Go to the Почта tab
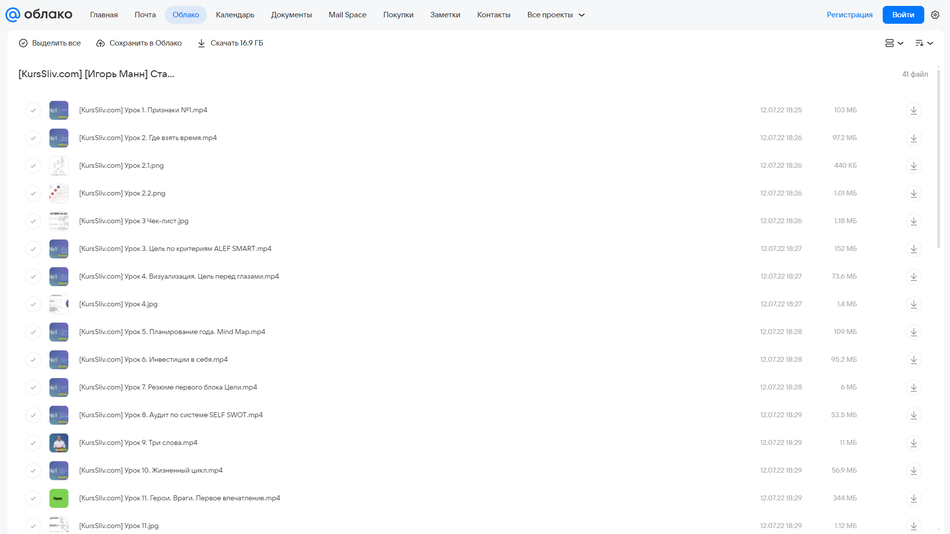This screenshot has height=534, width=950. click(145, 15)
